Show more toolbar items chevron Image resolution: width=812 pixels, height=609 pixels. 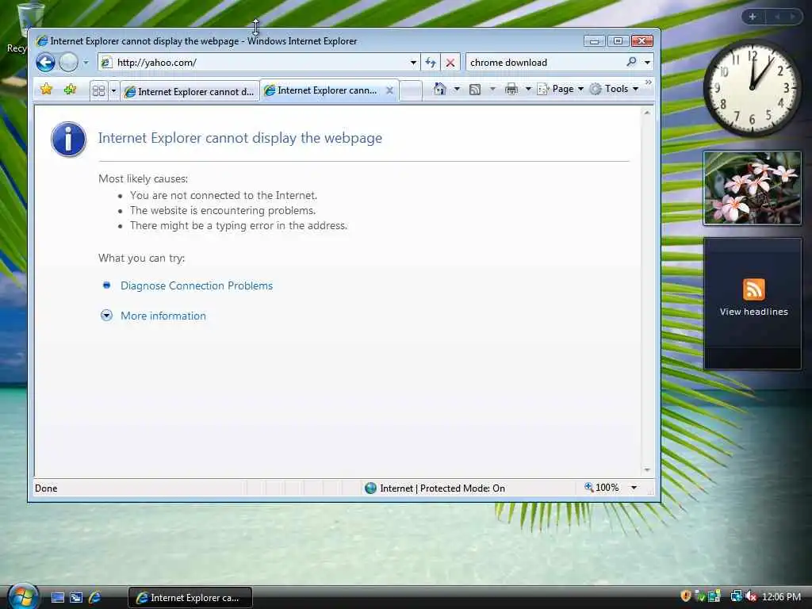coord(649,82)
